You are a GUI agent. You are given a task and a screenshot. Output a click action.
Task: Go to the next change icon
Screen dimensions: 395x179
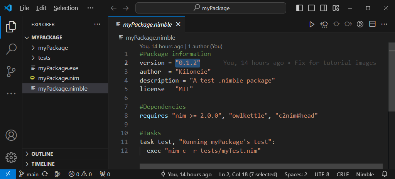click(x=348, y=24)
